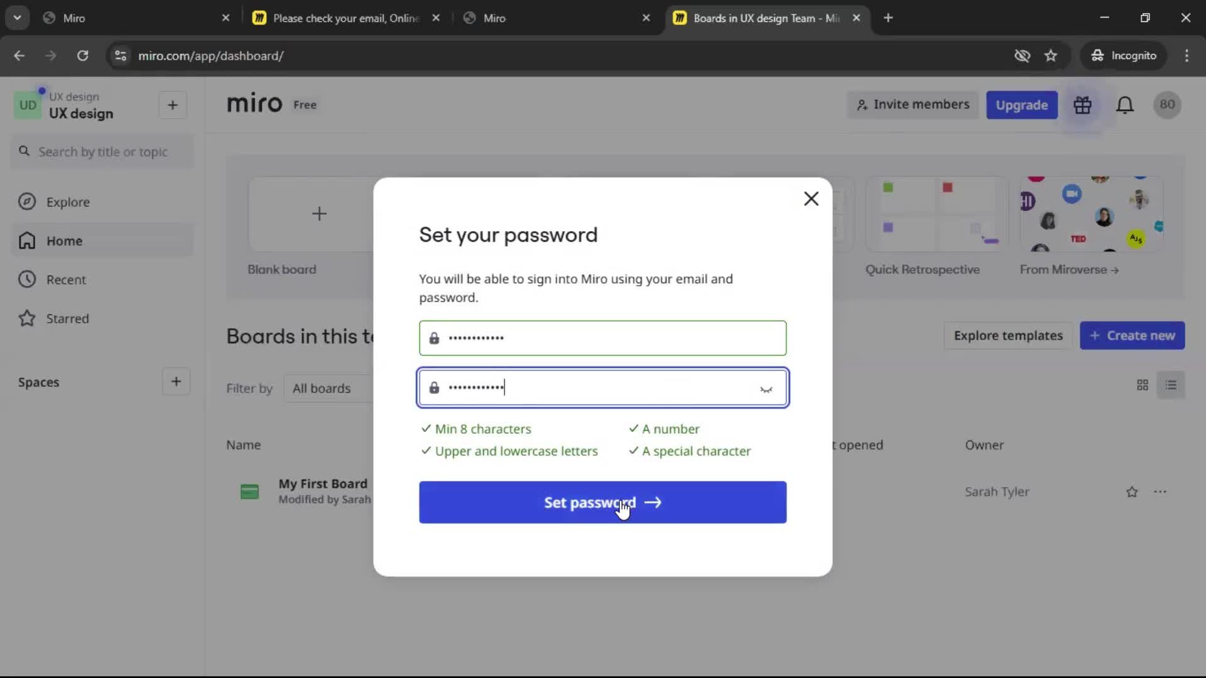The image size is (1206, 678).
Task: Open more options for My First Board
Action: pyautogui.click(x=1160, y=492)
